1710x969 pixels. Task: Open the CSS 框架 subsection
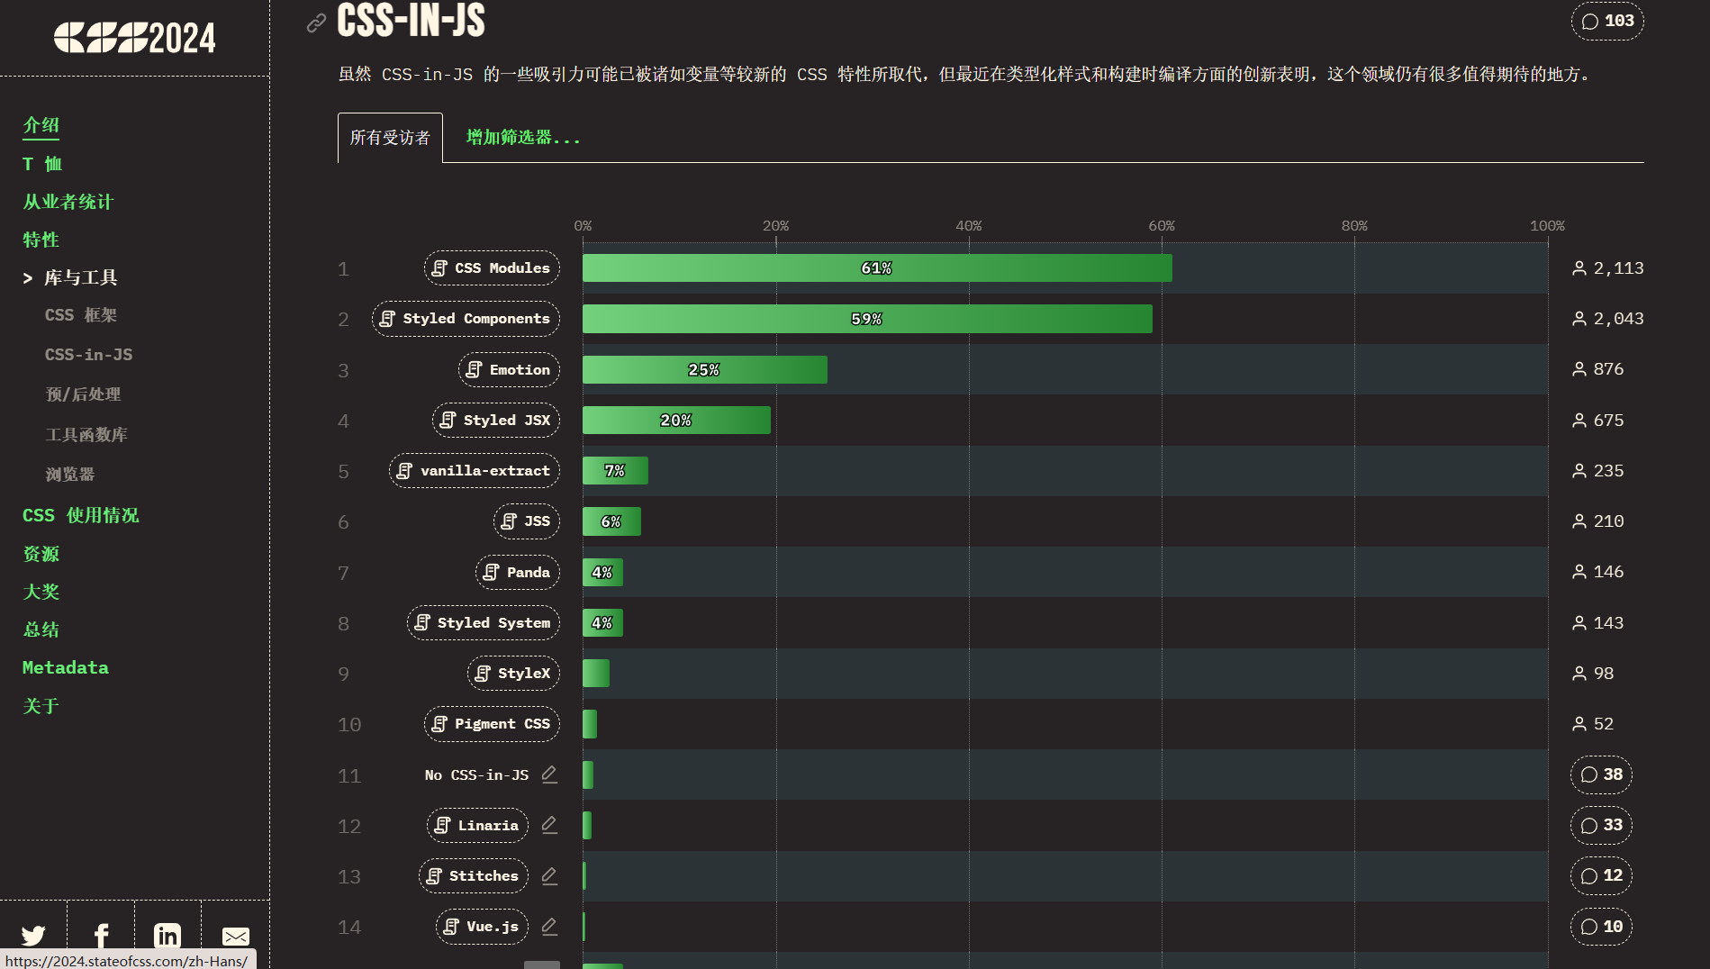[x=81, y=315]
